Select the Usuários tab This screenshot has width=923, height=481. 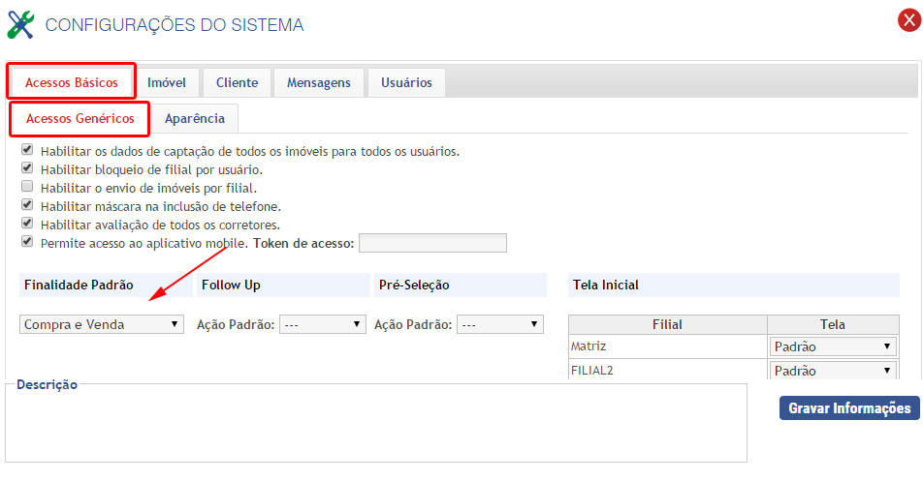click(406, 83)
